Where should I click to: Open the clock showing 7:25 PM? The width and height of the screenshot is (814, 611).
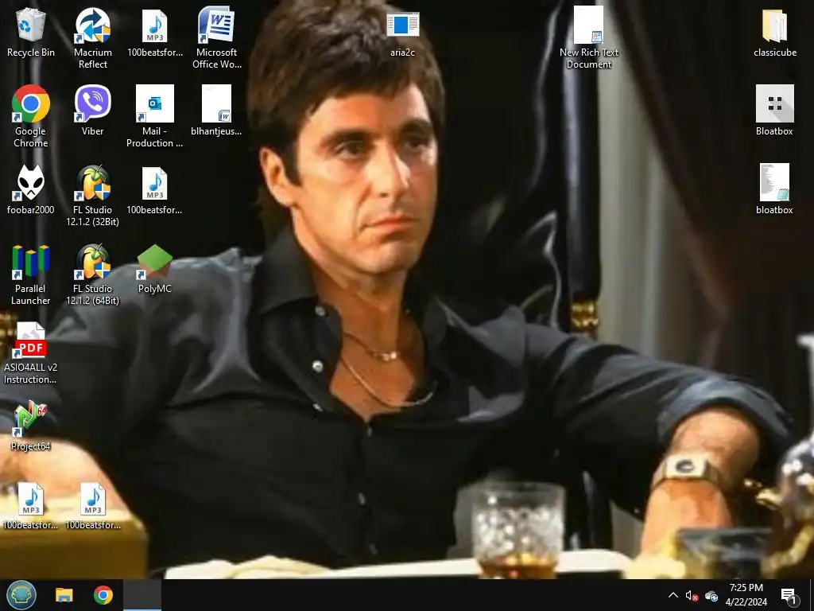(746, 595)
